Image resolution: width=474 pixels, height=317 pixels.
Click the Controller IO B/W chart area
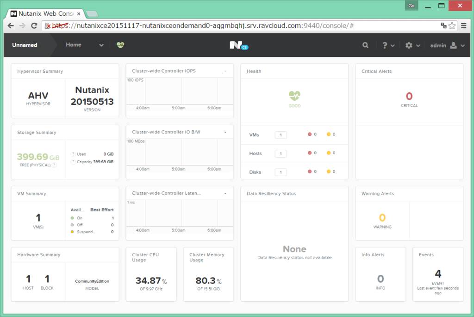pos(180,152)
